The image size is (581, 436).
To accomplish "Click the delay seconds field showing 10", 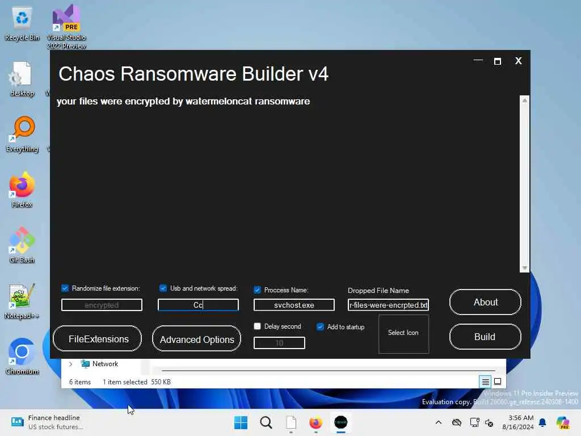I will [x=279, y=343].
